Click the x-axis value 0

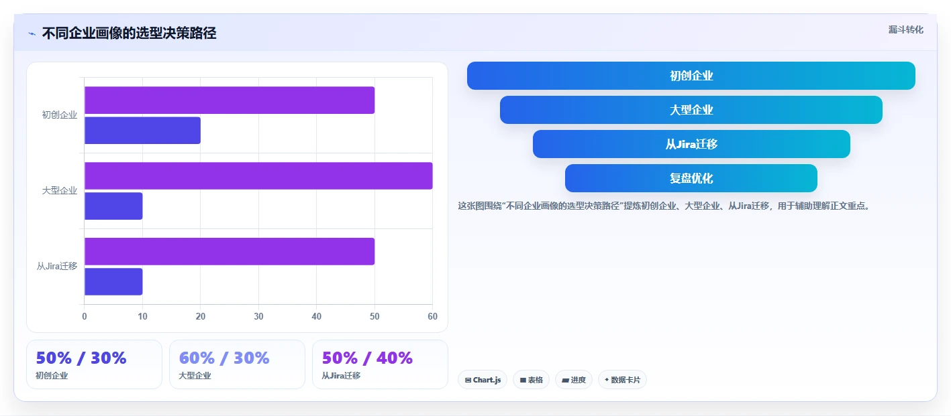pyautogui.click(x=85, y=316)
